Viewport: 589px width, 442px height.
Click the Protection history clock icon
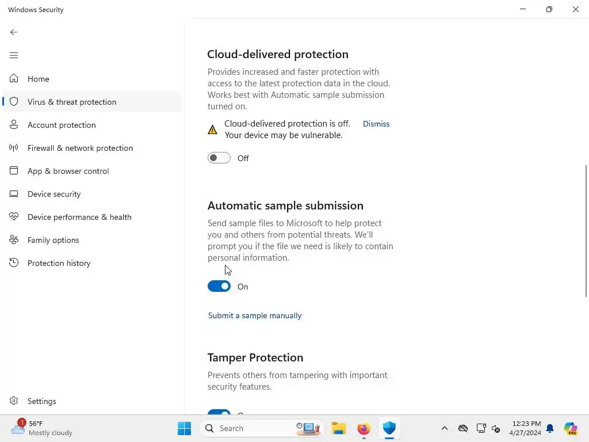[x=14, y=262]
